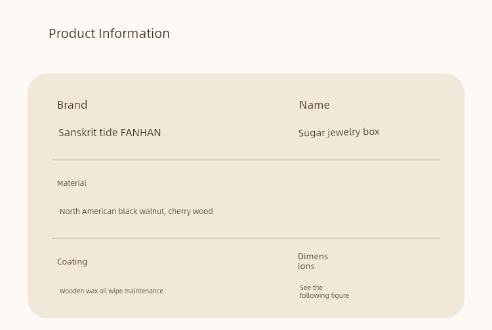The height and width of the screenshot is (330, 492).
Task: Click the Sanskrit tide FANHAN brand value
Action: click(110, 133)
